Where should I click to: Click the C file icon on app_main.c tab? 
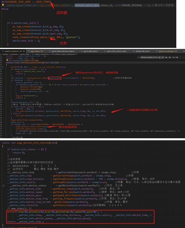coord(29,51)
